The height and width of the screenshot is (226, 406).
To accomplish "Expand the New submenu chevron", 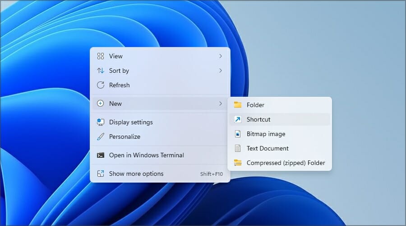I will [220, 104].
